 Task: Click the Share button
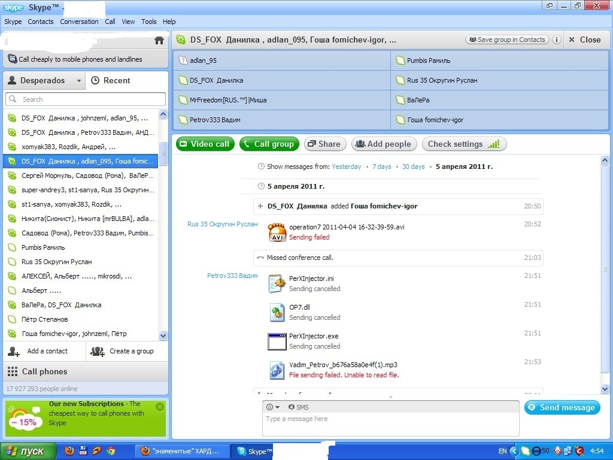[325, 144]
